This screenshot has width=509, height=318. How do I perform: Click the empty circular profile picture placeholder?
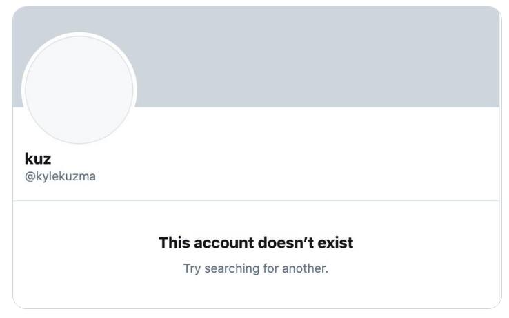pos(79,89)
